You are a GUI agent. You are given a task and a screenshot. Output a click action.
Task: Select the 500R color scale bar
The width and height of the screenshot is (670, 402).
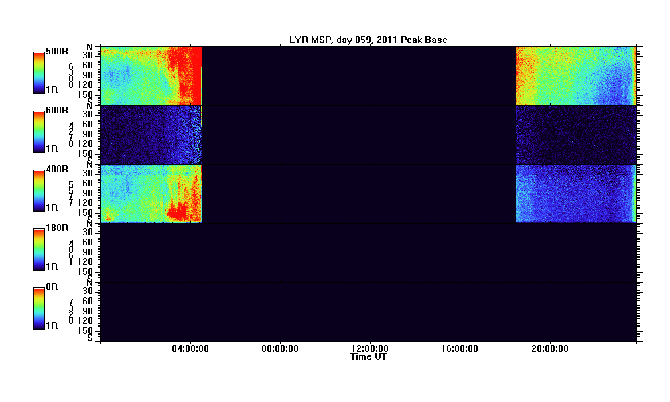pyautogui.click(x=39, y=72)
